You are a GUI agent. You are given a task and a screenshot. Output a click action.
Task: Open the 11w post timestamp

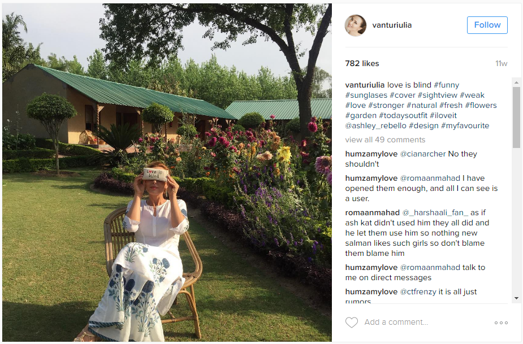501,63
